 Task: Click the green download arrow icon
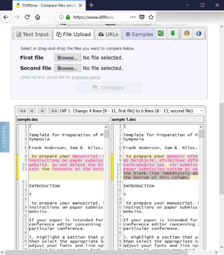(172, 34)
